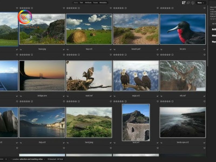This screenshot has height=162, width=216.
Task: Rotate land.jpeg counterclockwise
Action: click(x=68, y=143)
